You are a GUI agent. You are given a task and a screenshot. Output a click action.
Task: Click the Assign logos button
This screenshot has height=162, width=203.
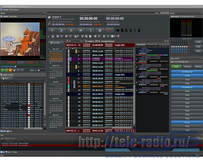[x=198, y=66]
